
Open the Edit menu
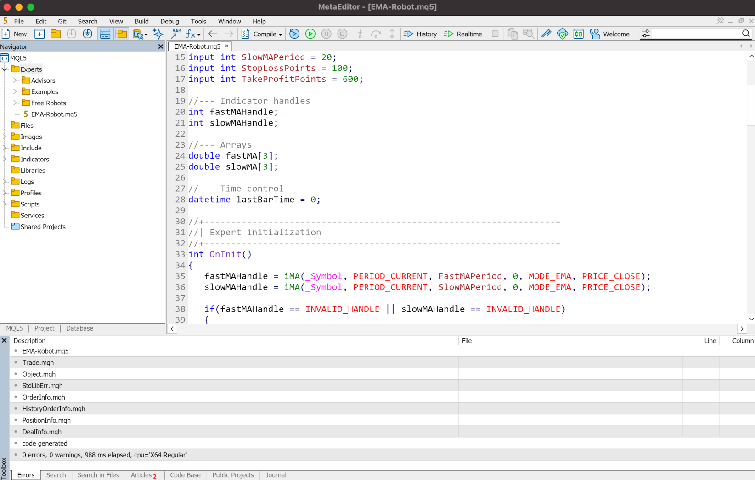41,21
